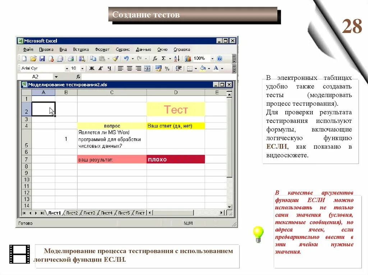Click the fx button beside formula bar
The width and height of the screenshot is (368, 275).
(78, 77)
